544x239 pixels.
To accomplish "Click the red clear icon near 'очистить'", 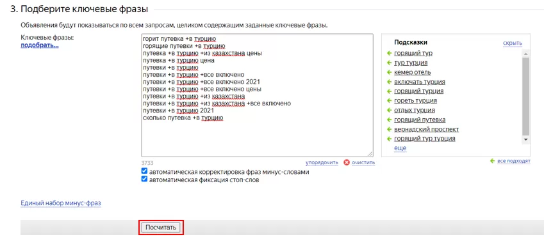I will click(x=346, y=162).
